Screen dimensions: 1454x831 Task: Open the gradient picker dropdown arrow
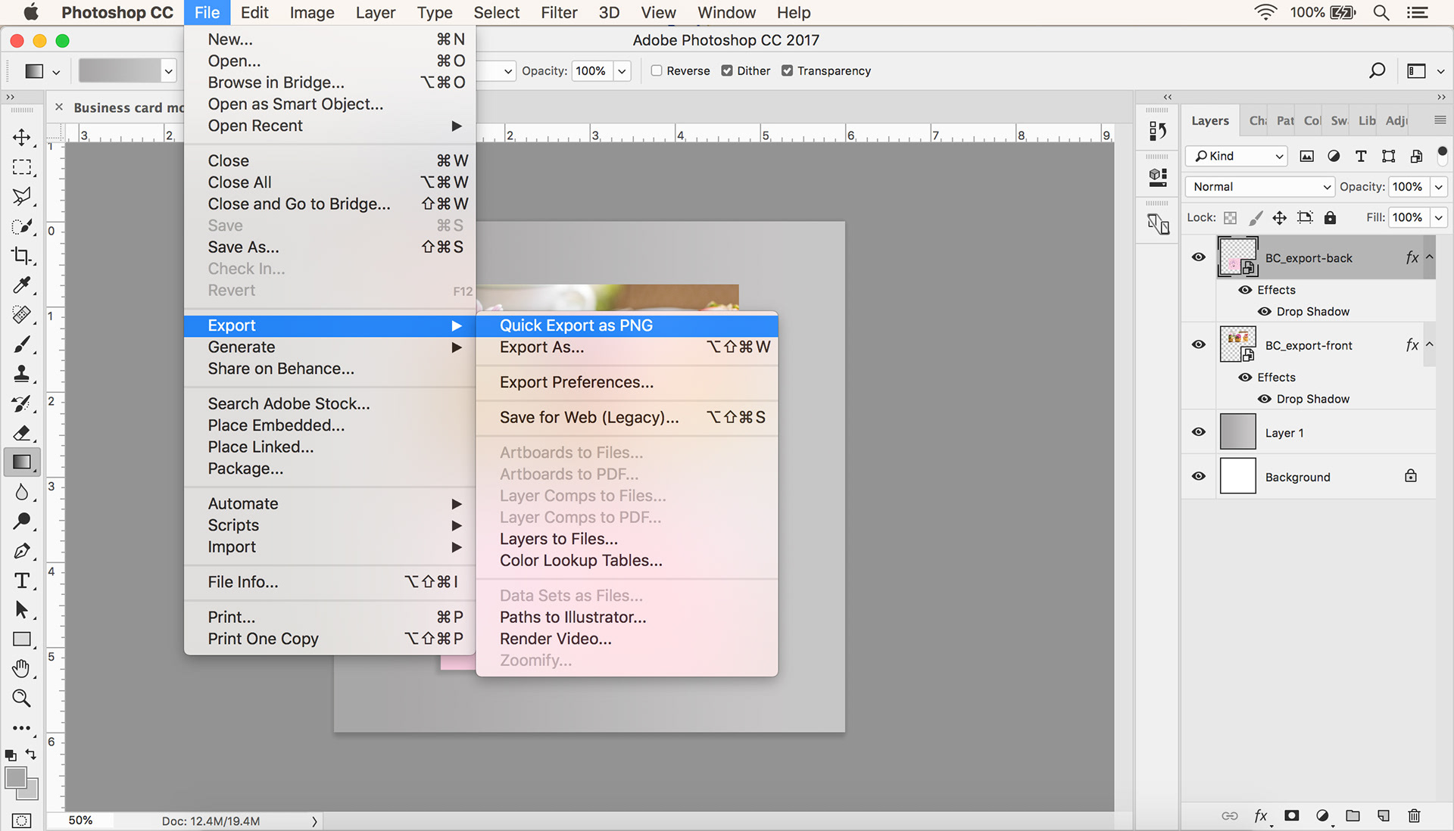click(168, 71)
